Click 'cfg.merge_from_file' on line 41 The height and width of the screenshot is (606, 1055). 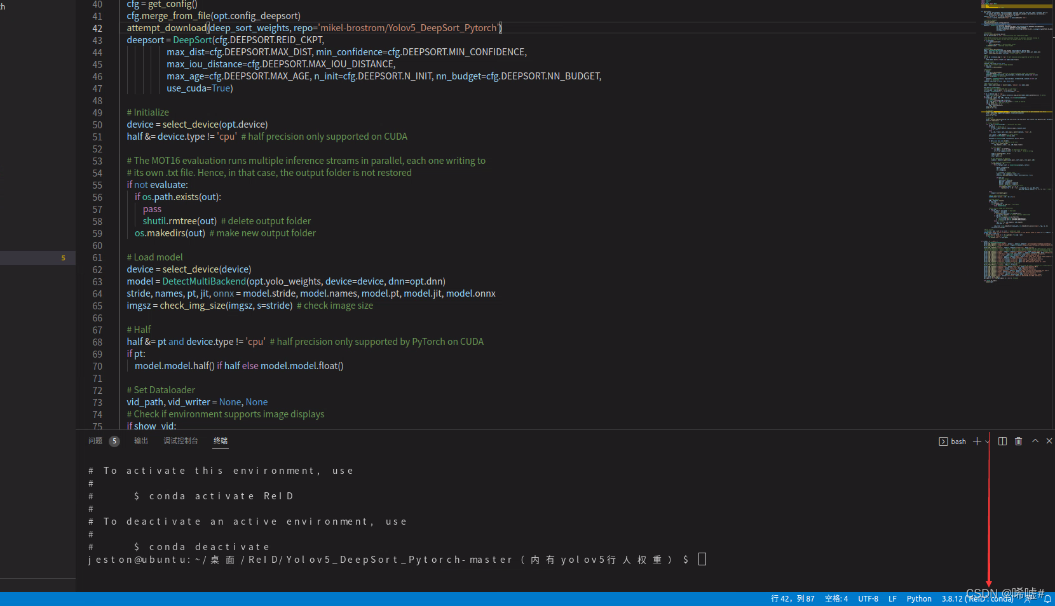(170, 16)
